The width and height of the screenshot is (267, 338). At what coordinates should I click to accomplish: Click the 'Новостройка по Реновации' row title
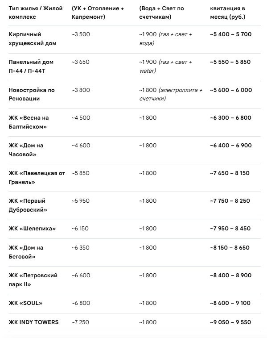click(32, 94)
